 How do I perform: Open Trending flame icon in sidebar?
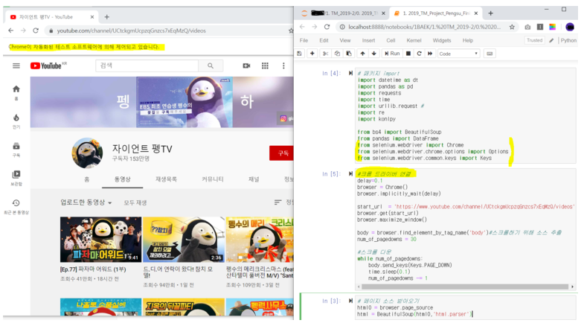16,121
